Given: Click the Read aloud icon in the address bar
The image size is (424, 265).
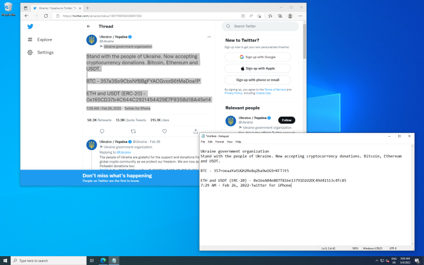Looking at the screenshot, I should (x=251, y=16).
